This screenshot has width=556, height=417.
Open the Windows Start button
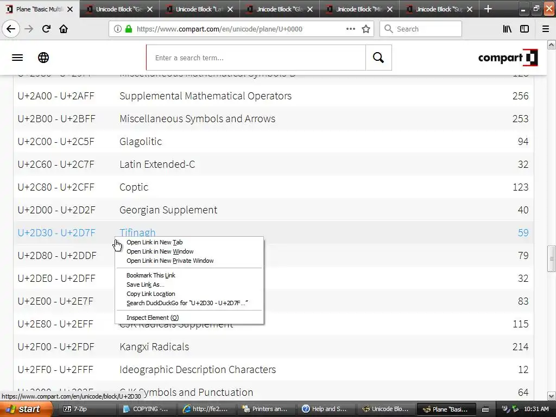[26, 409]
